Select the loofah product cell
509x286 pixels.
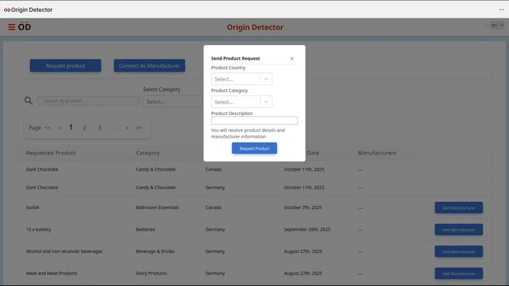(x=32, y=207)
